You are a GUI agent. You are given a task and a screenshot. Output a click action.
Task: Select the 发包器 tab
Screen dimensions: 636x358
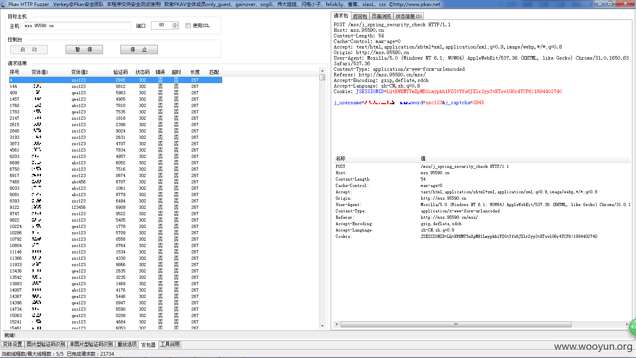tap(149, 345)
